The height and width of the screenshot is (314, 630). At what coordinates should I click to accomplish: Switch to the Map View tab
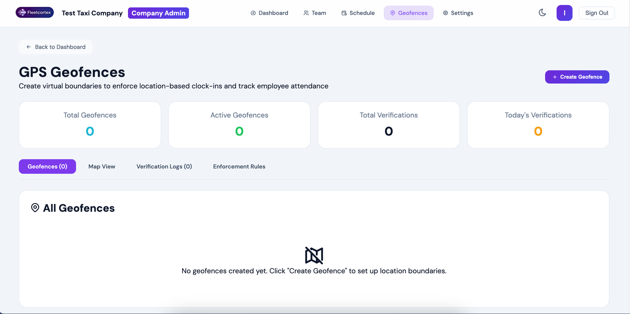tap(102, 167)
